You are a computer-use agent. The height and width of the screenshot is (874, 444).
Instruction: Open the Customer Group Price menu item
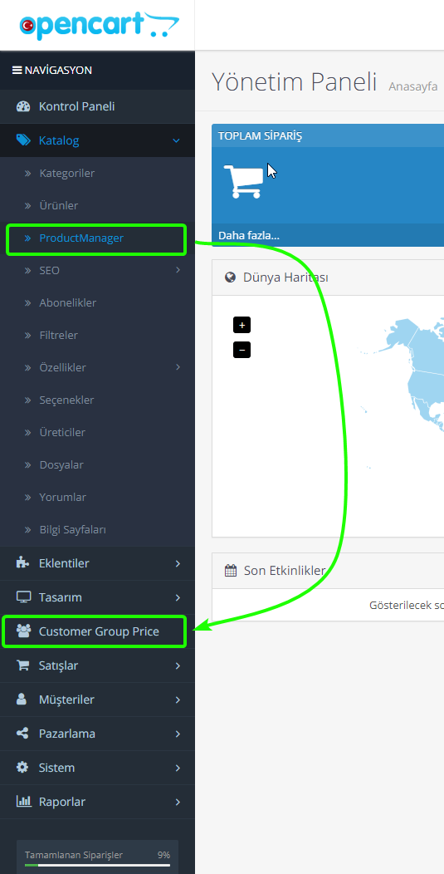coord(97,631)
